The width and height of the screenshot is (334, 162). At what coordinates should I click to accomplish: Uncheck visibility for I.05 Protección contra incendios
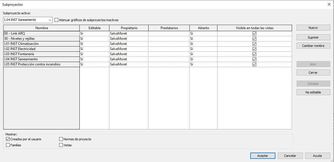tap(254, 64)
